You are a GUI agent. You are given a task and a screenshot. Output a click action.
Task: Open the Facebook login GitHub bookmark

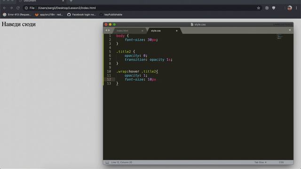point(81,15)
